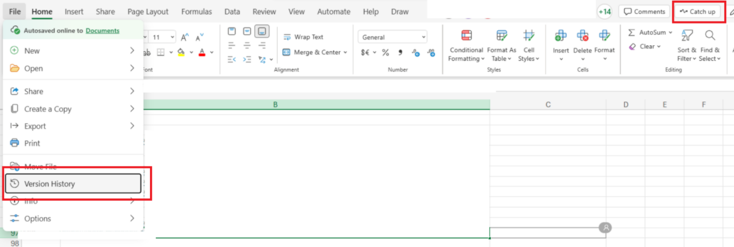Click the Delete cells icon

582,36
